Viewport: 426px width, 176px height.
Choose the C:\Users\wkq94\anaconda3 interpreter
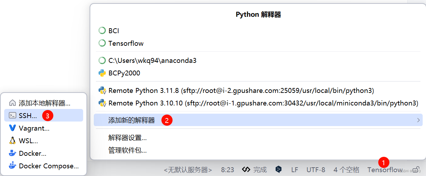(258, 60)
